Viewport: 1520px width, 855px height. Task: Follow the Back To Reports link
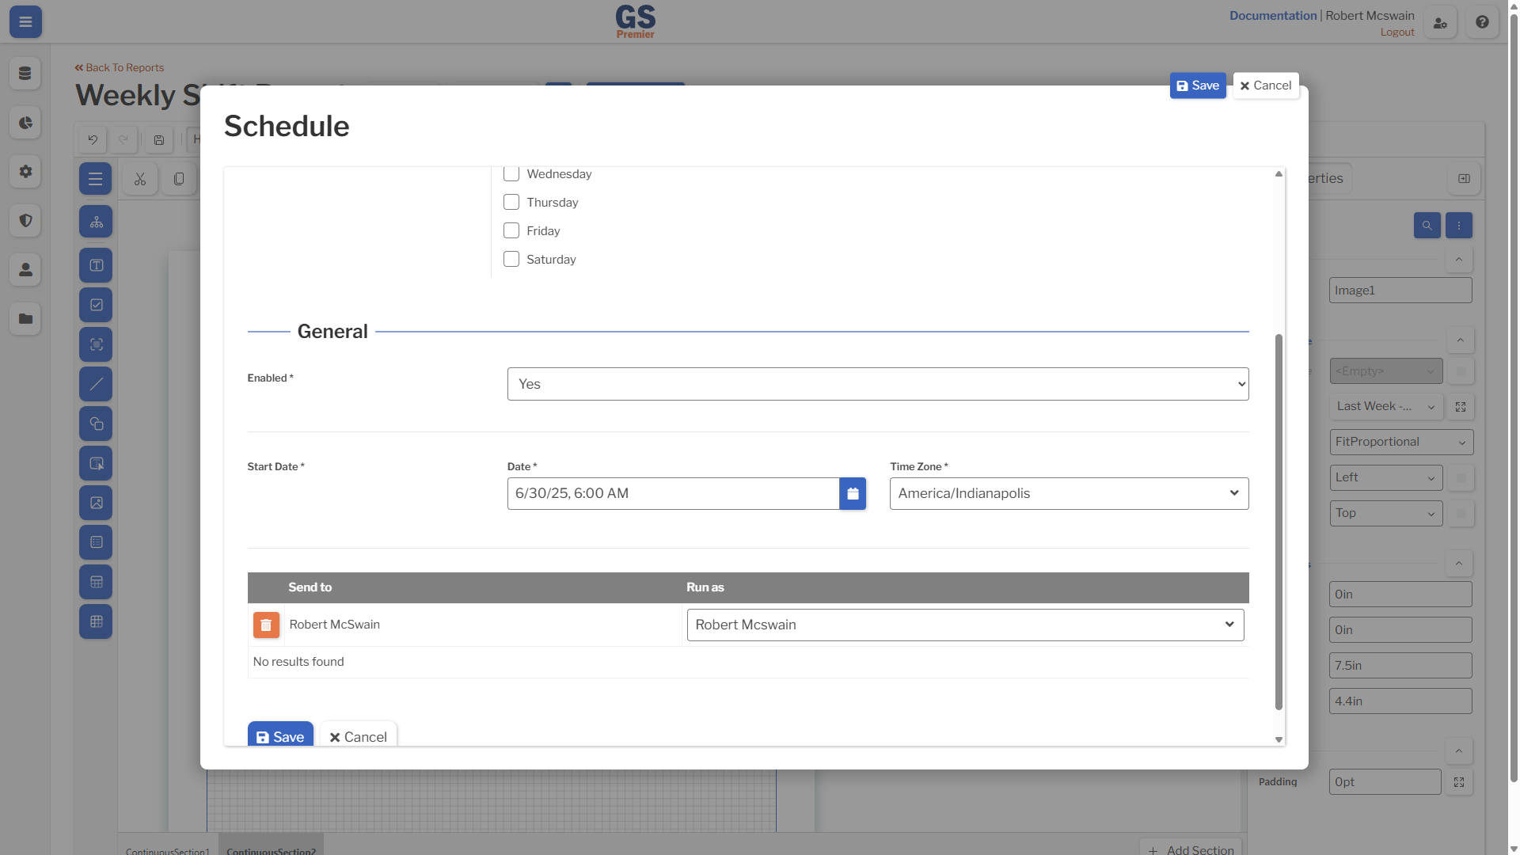[x=120, y=68]
